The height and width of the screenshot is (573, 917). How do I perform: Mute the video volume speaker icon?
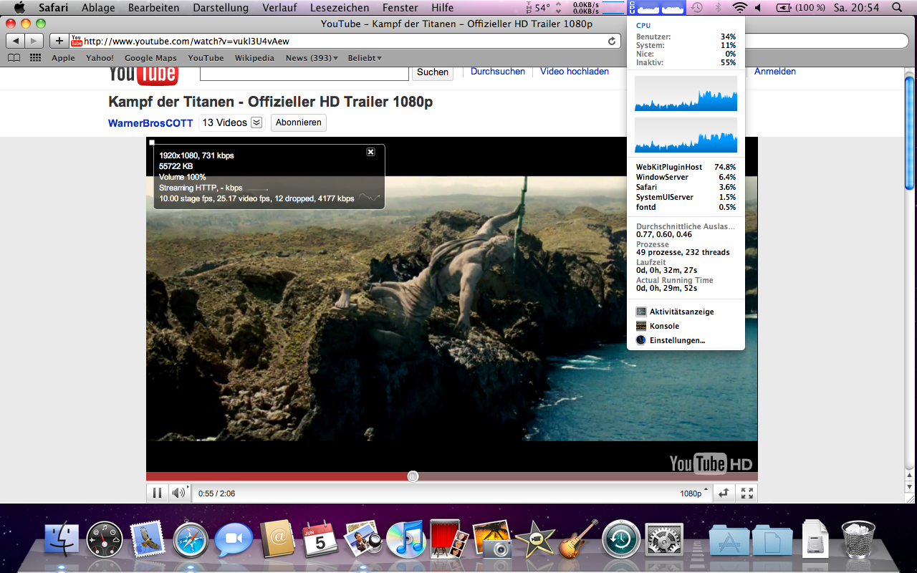(x=178, y=493)
